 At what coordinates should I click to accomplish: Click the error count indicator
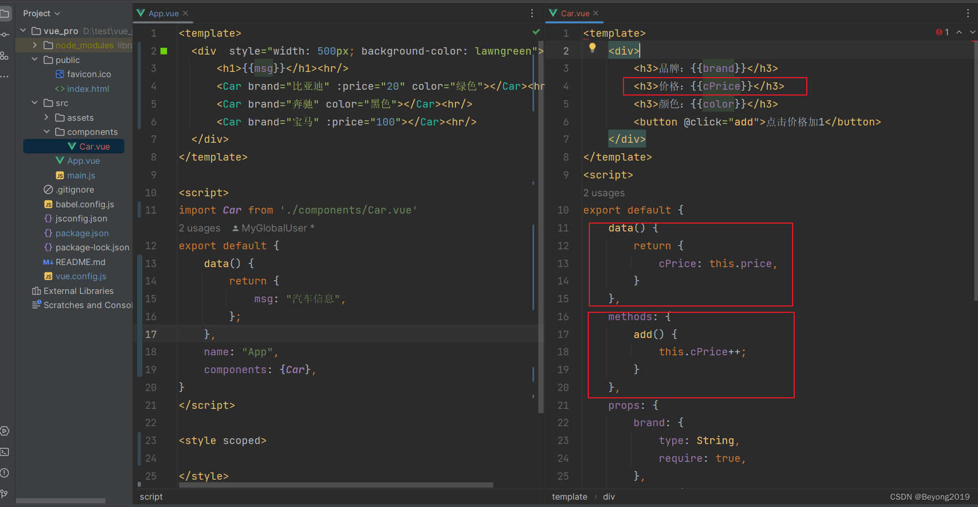(942, 32)
